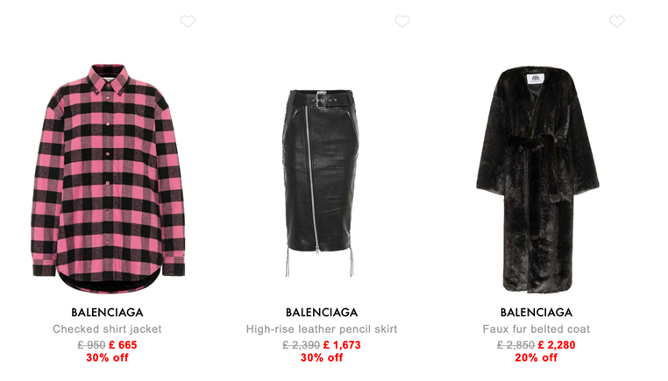Click the crossed-out price £ 2,850
The height and width of the screenshot is (381, 668).
(x=516, y=345)
